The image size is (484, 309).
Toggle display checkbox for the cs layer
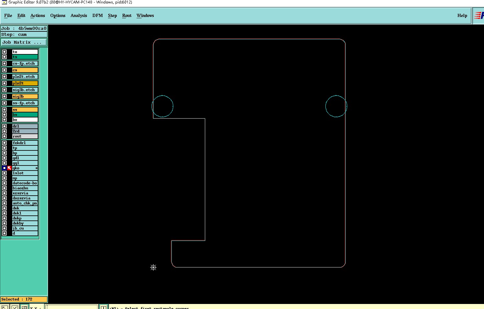click(4, 70)
